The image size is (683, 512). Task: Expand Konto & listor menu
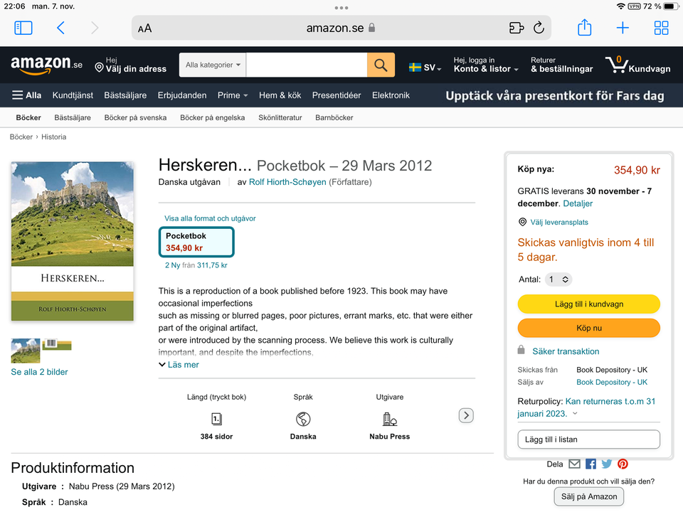(x=486, y=65)
